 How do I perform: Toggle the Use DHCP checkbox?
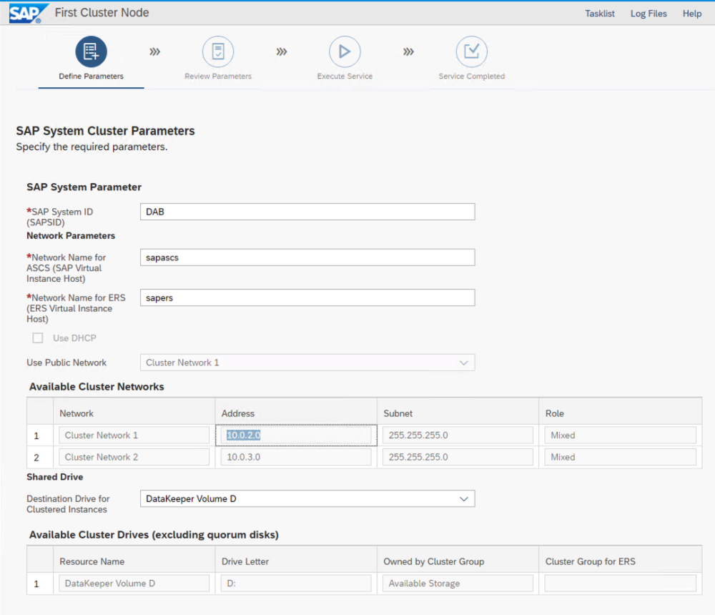point(38,338)
